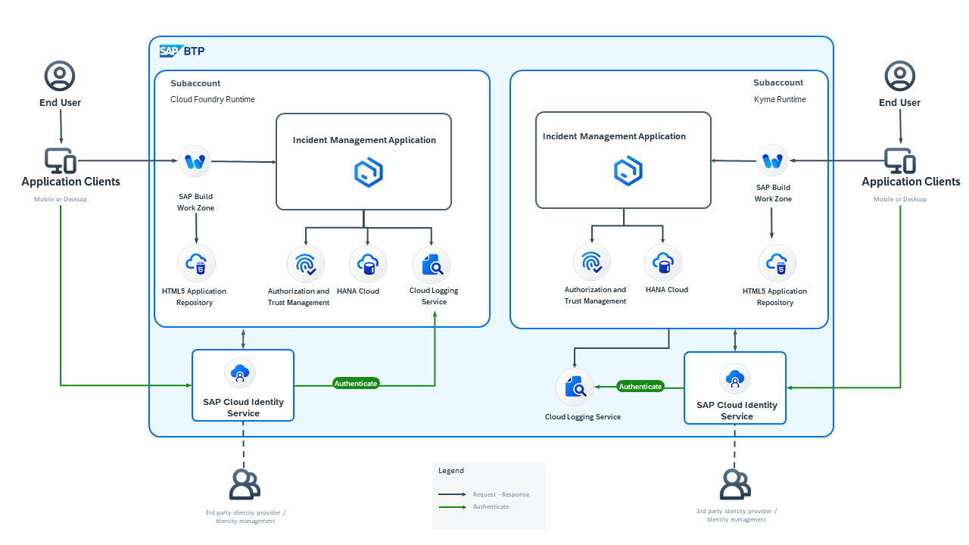Click the SAP Build Work Zone icon in Cloud Foundry subaccount

195,161
